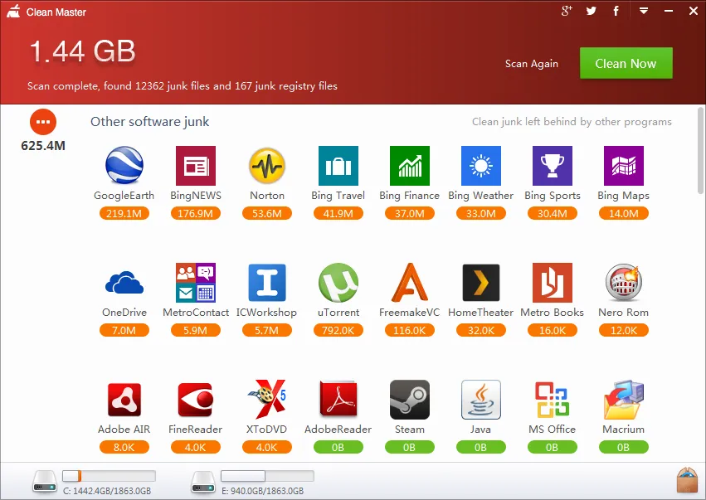This screenshot has height=500, width=706.
Task: Select the Macrium icon
Action: (x=624, y=400)
